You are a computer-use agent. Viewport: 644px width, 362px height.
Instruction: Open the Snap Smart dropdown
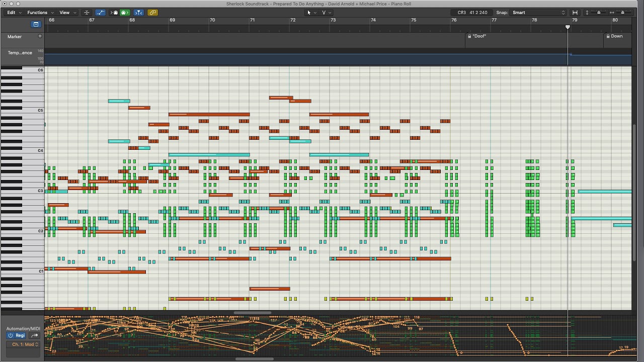pyautogui.click(x=539, y=13)
